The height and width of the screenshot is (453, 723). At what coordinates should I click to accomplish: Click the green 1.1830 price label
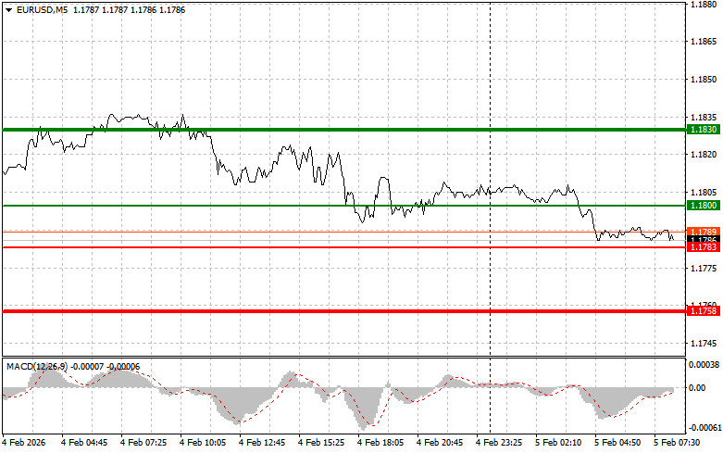coord(698,130)
